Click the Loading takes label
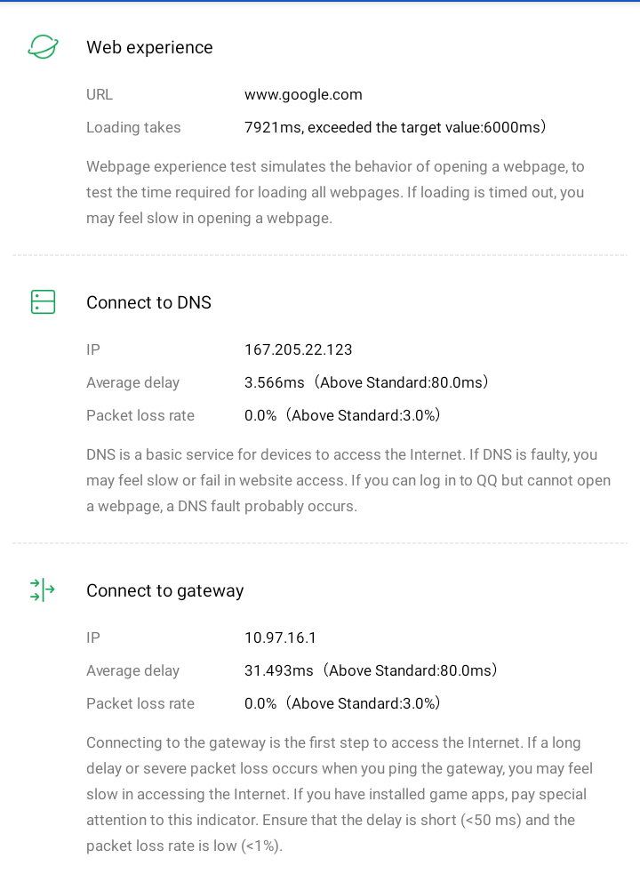 click(133, 128)
